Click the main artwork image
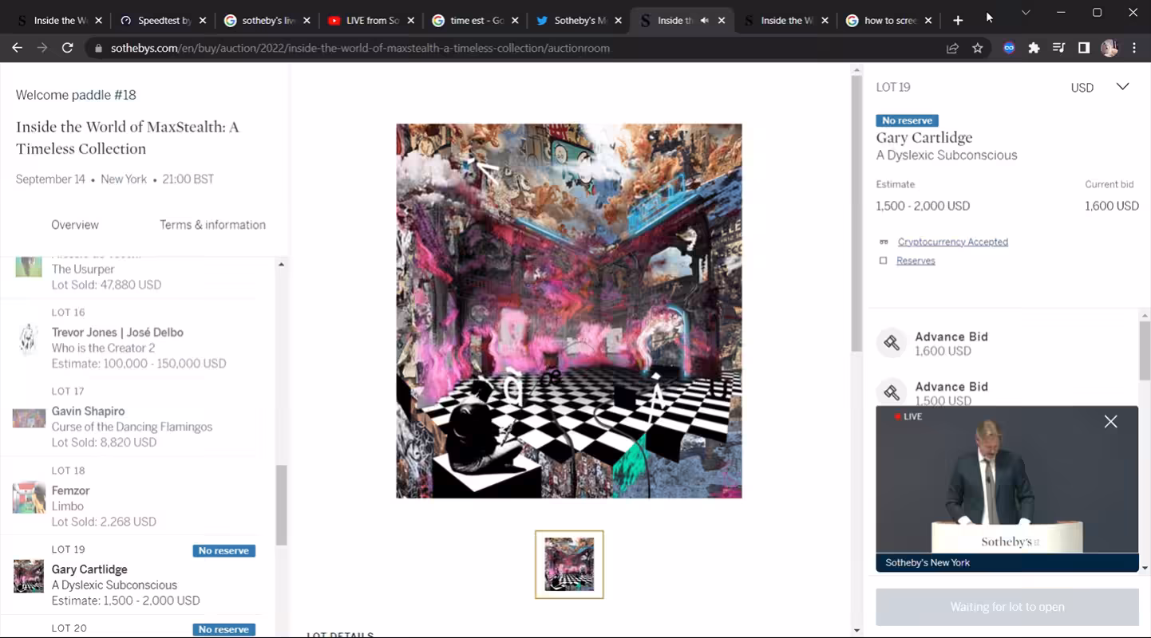The width and height of the screenshot is (1151, 638). pos(569,311)
